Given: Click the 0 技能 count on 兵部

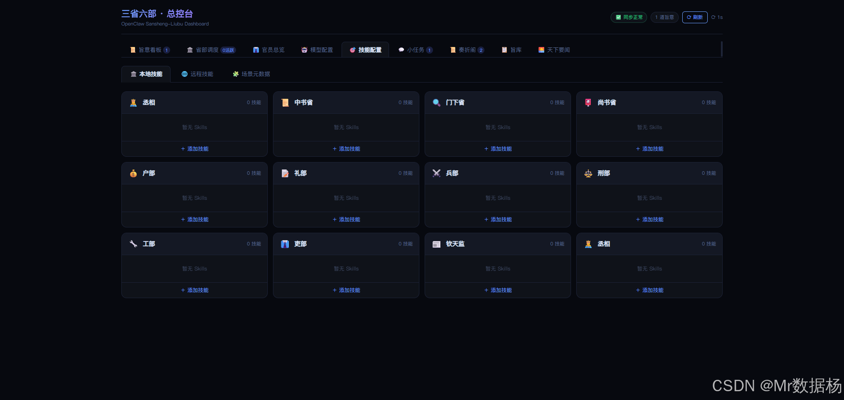Looking at the screenshot, I should (557, 173).
